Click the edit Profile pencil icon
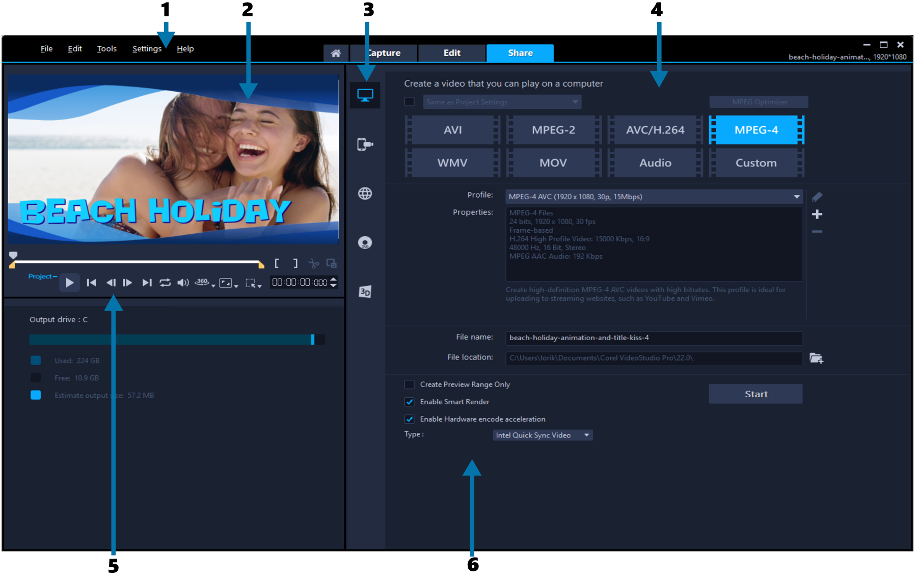 point(817,196)
